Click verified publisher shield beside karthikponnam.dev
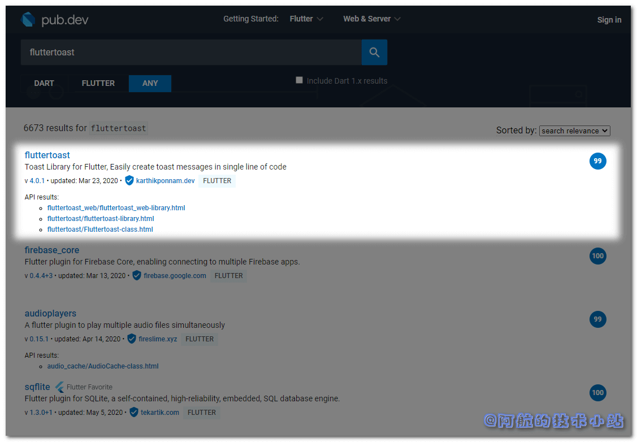Viewport: 637px width, 442px height. [x=129, y=181]
